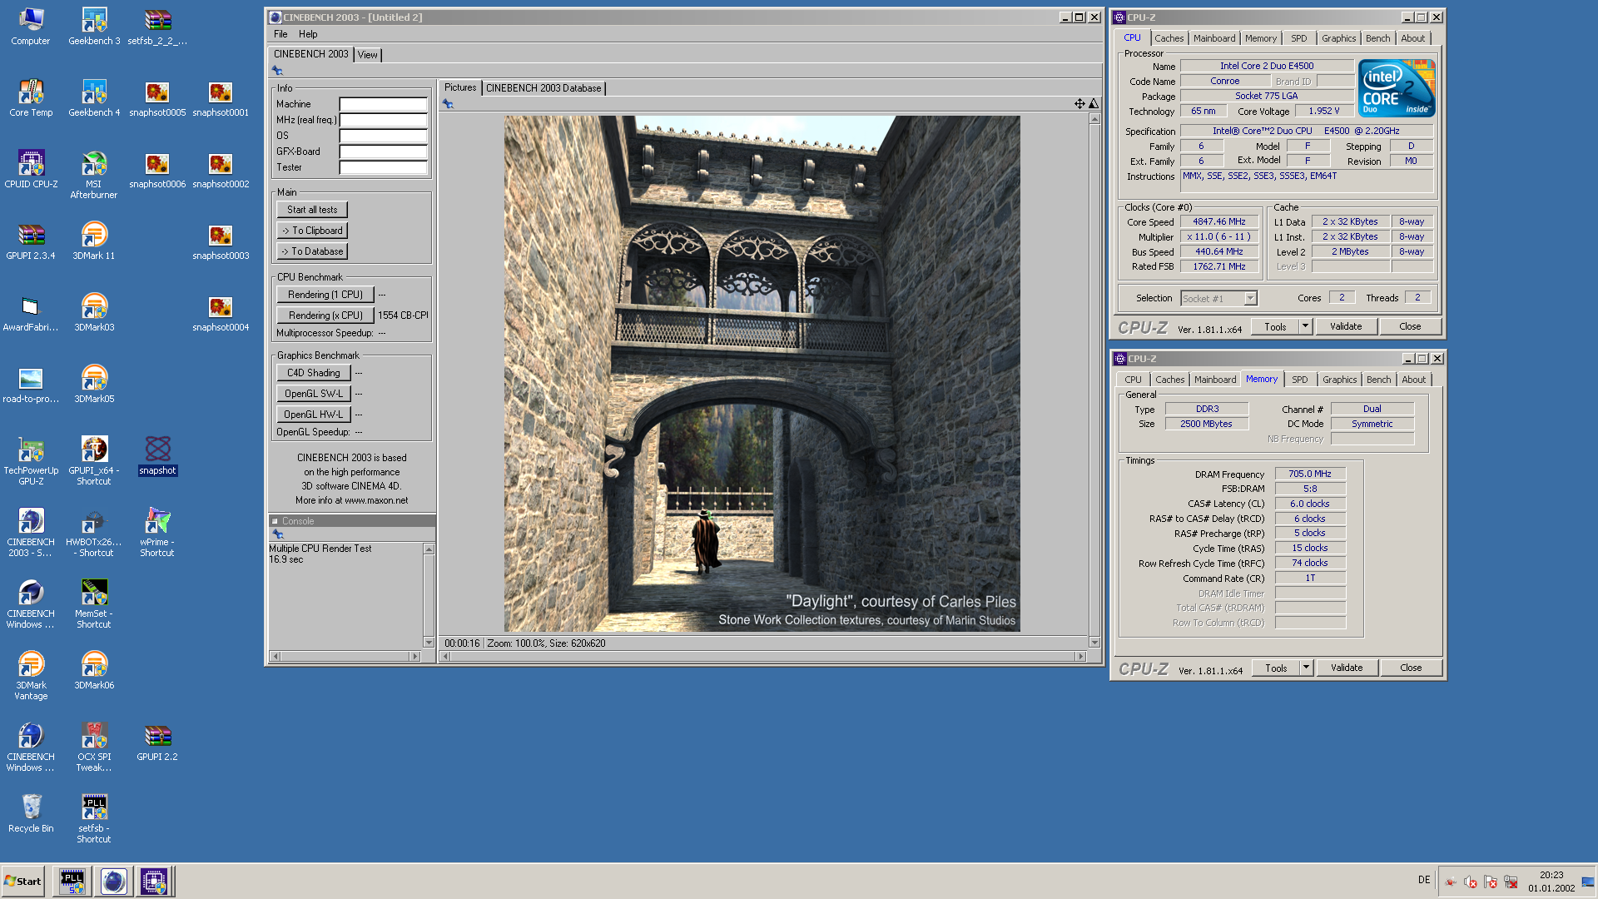
Task: Open the 3DMark05 desktop icon
Action: point(94,384)
